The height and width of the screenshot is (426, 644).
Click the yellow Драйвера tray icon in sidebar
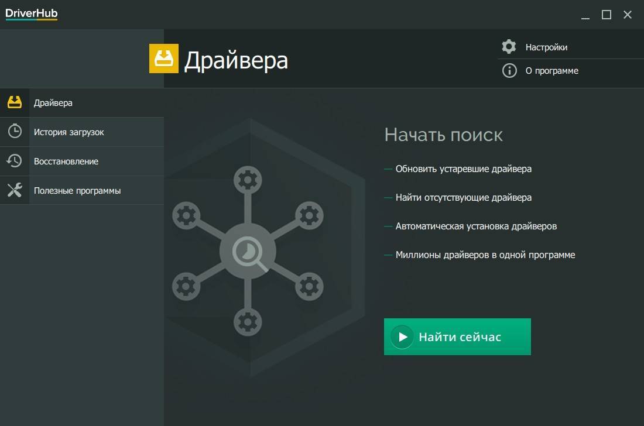coord(15,102)
